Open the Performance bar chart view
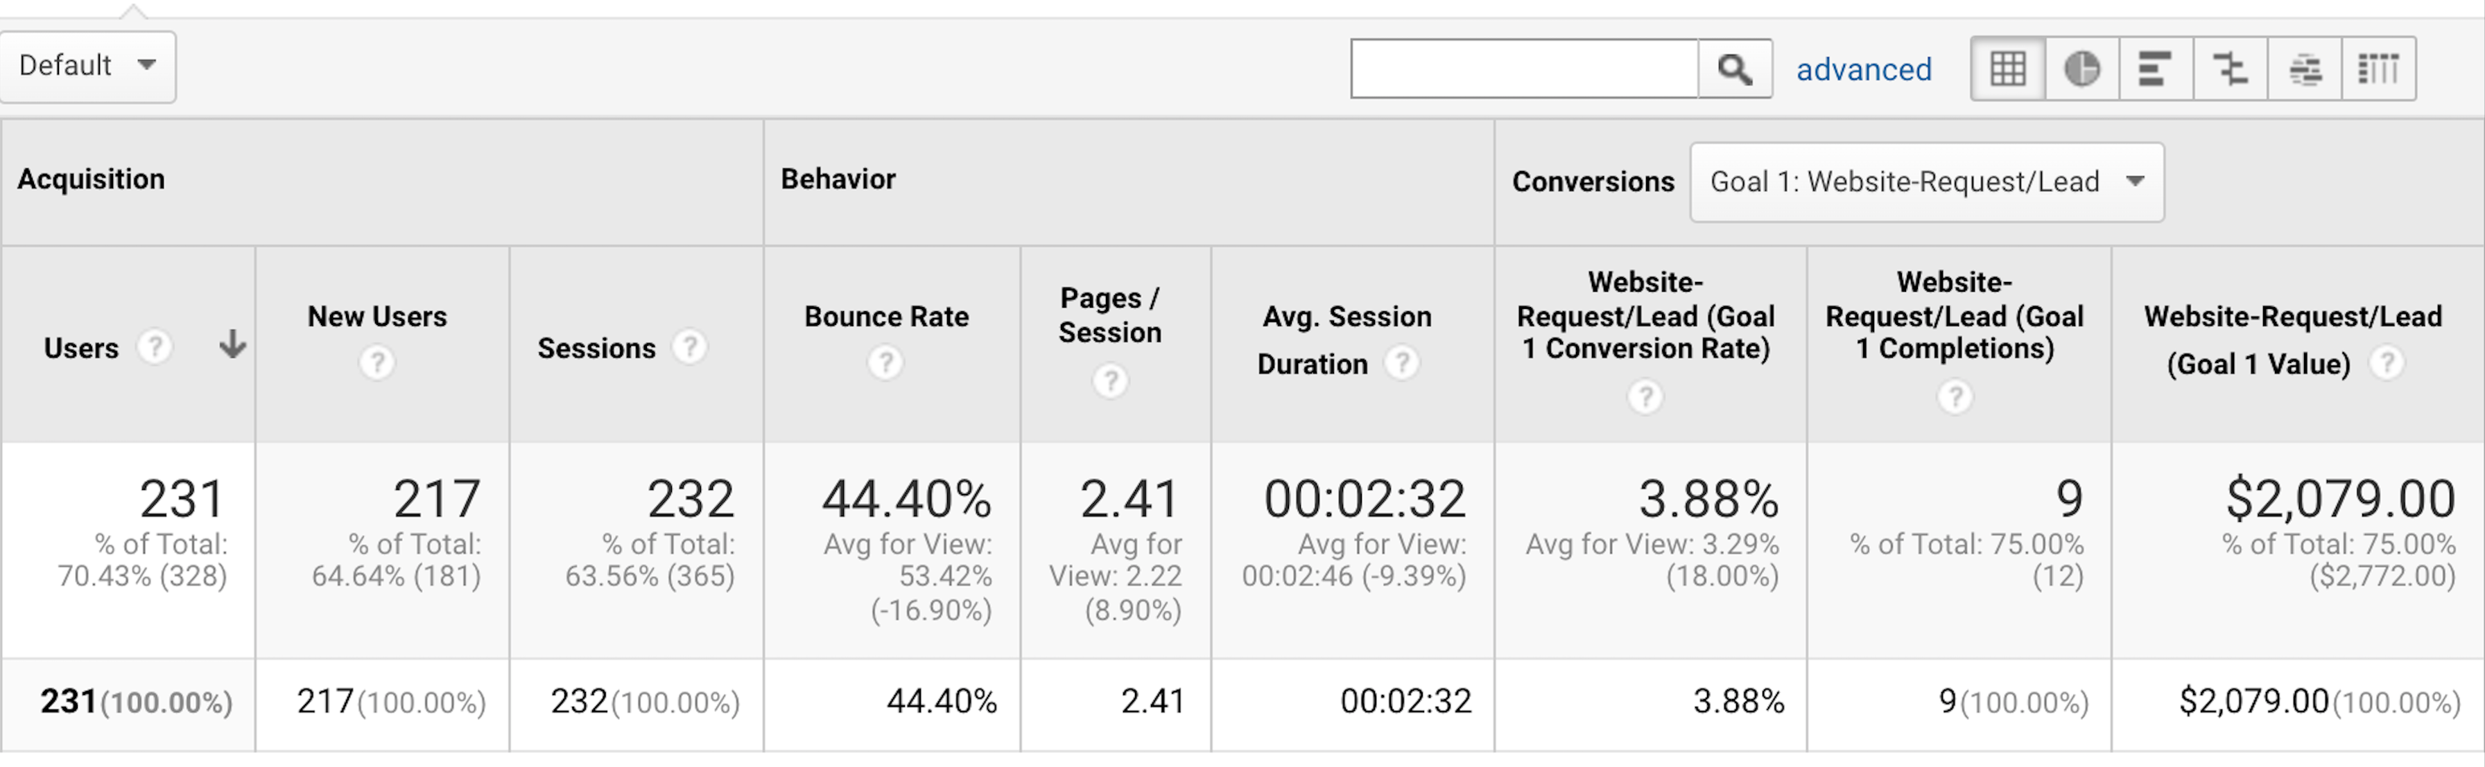This screenshot has width=2485, height=767. pyautogui.click(x=2156, y=67)
